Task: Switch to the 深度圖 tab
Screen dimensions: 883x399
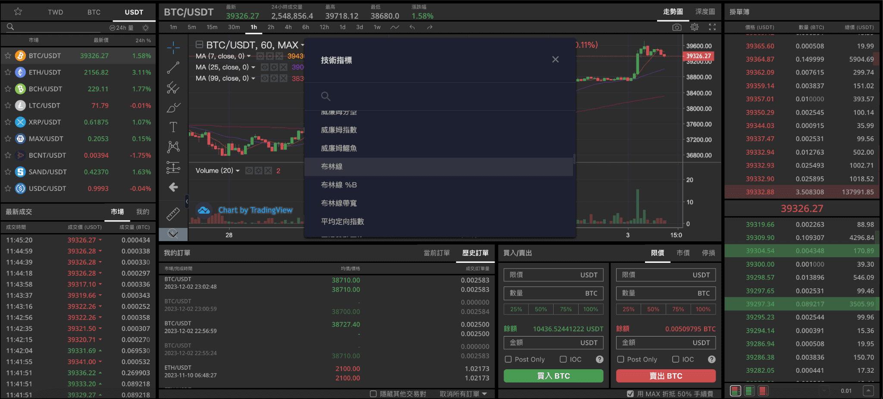Action: coord(705,12)
